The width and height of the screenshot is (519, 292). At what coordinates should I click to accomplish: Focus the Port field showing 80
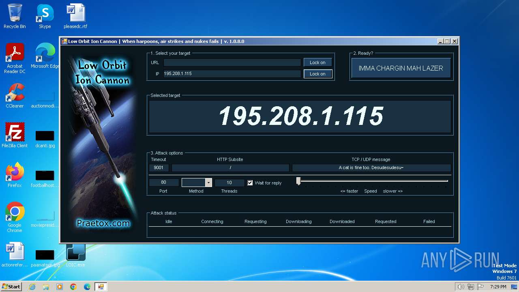pyautogui.click(x=164, y=182)
